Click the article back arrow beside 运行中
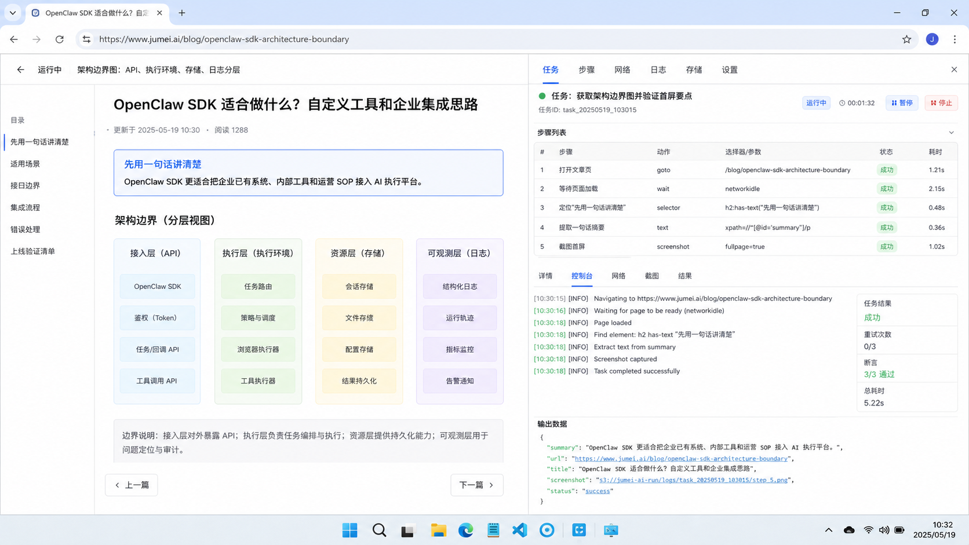This screenshot has height=545, width=969. [20, 70]
